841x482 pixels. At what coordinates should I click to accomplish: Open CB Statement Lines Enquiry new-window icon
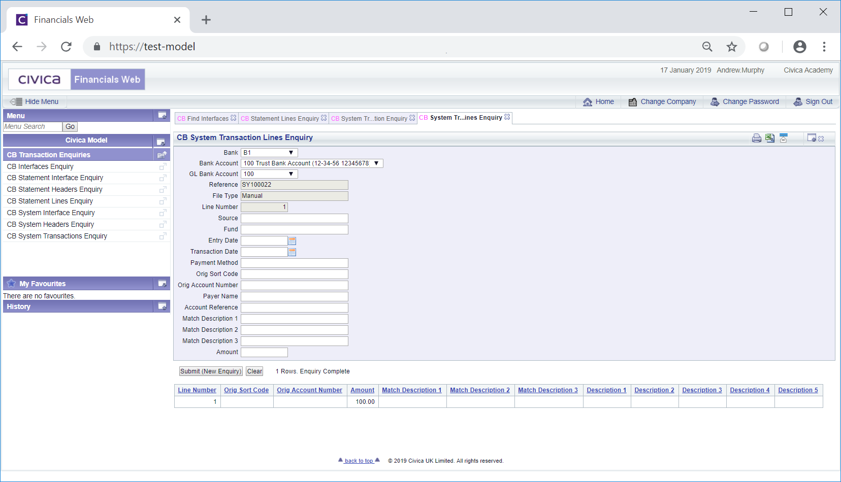pos(163,201)
